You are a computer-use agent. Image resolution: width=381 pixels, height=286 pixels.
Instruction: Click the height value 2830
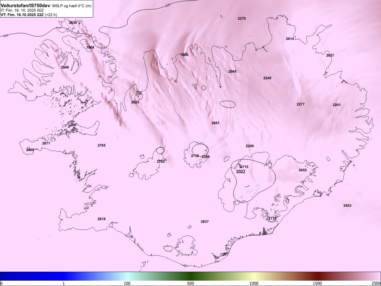tap(73, 23)
